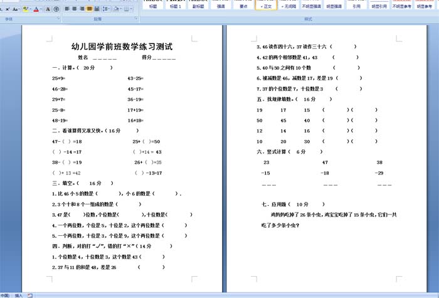Click the line 5.40与50之间有10个数

(x=309, y=68)
